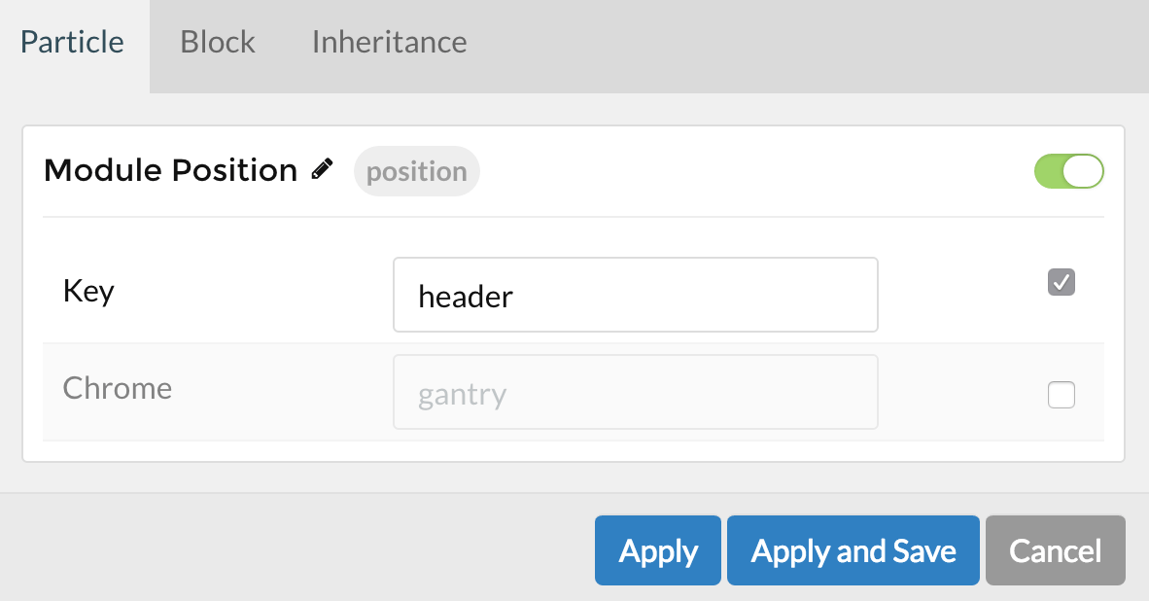Click the grey position type badge
1149x601 pixels.
pos(417,172)
